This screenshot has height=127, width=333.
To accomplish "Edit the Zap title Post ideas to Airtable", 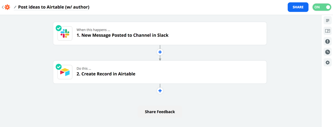I will [54, 7].
